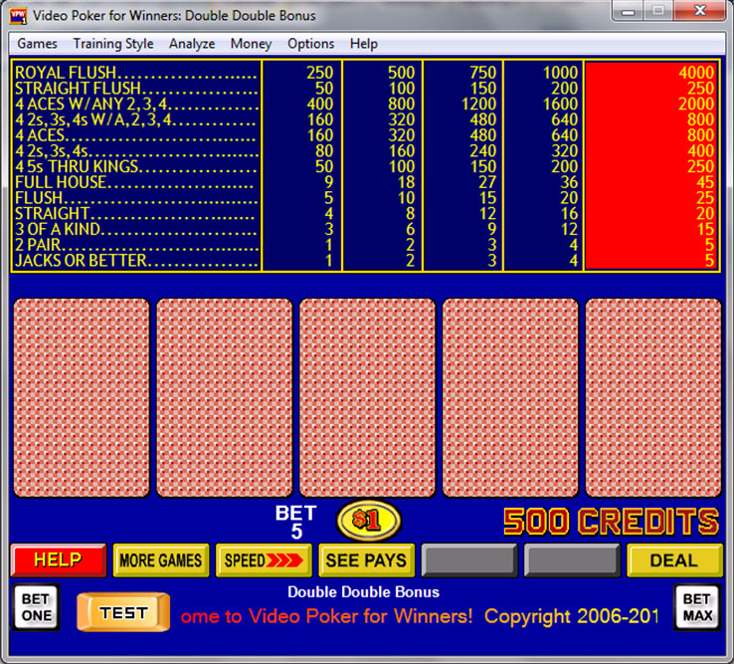Viewport: 734px width, 664px height.
Task: Open the Help menu
Action: [x=364, y=44]
